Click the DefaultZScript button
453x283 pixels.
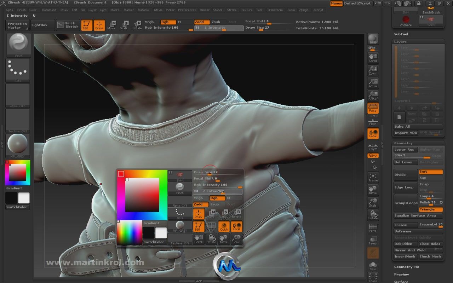[357, 3]
